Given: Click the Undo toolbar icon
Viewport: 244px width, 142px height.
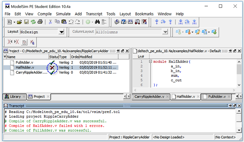Looking at the screenshot, I should pos(71,22).
